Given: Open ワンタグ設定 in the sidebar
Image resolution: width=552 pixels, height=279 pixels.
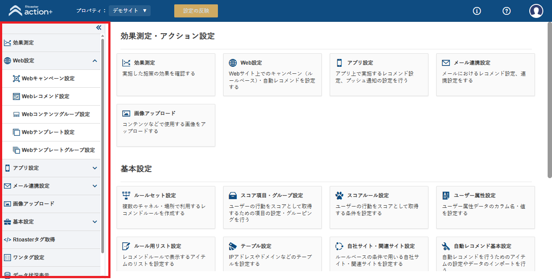Looking at the screenshot, I should coord(51,258).
